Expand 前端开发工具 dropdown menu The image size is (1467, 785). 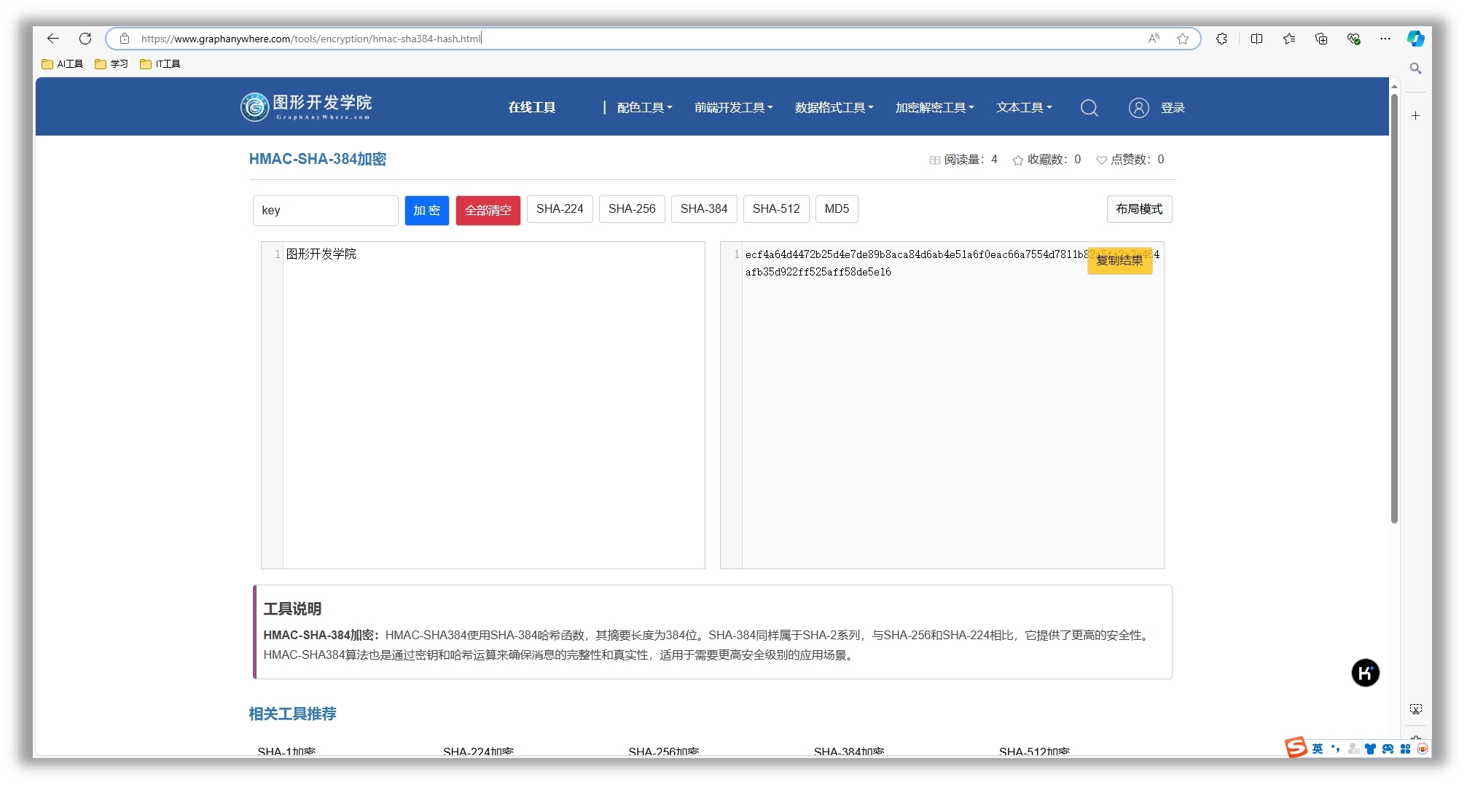coord(733,108)
